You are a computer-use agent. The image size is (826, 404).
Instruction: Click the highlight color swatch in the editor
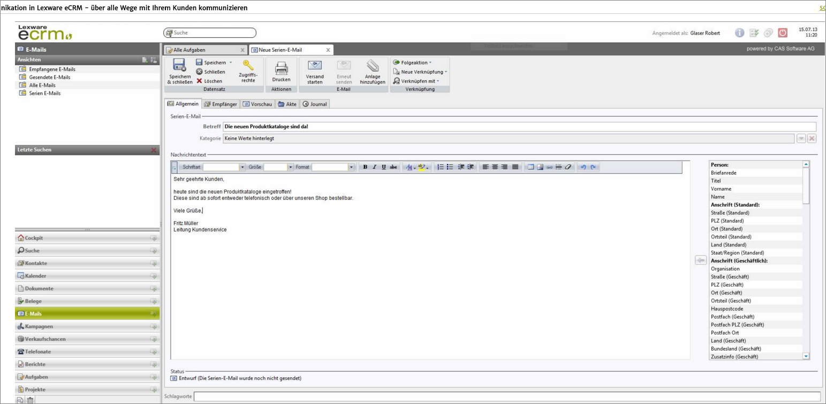[422, 167]
